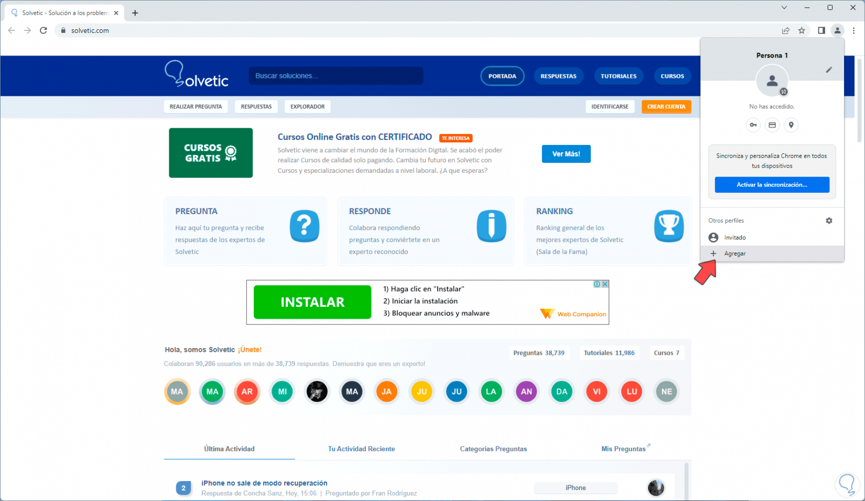Open the purple AN user avatar
865x501 pixels.
coord(526,392)
